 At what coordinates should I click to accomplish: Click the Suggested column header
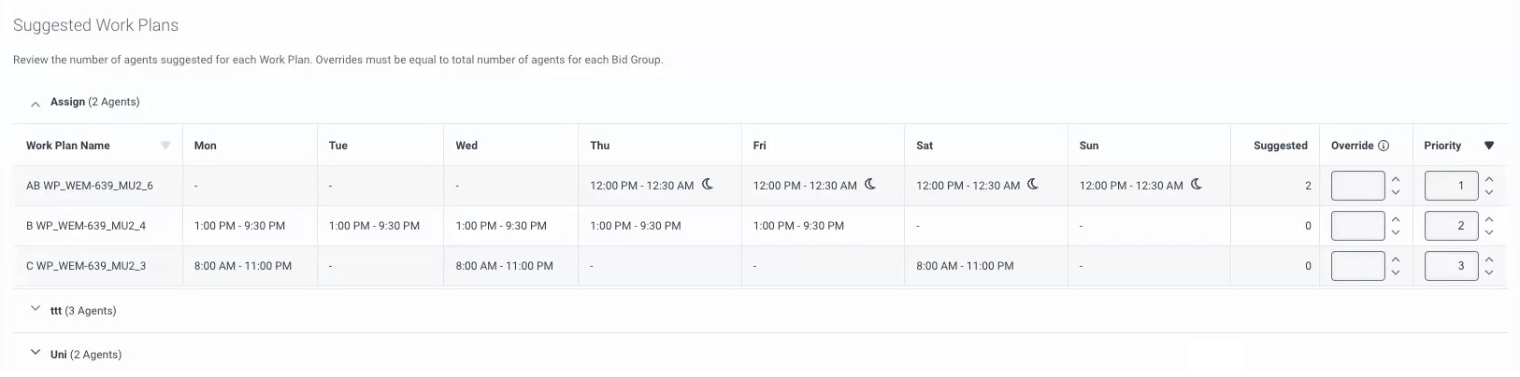[x=1280, y=146]
